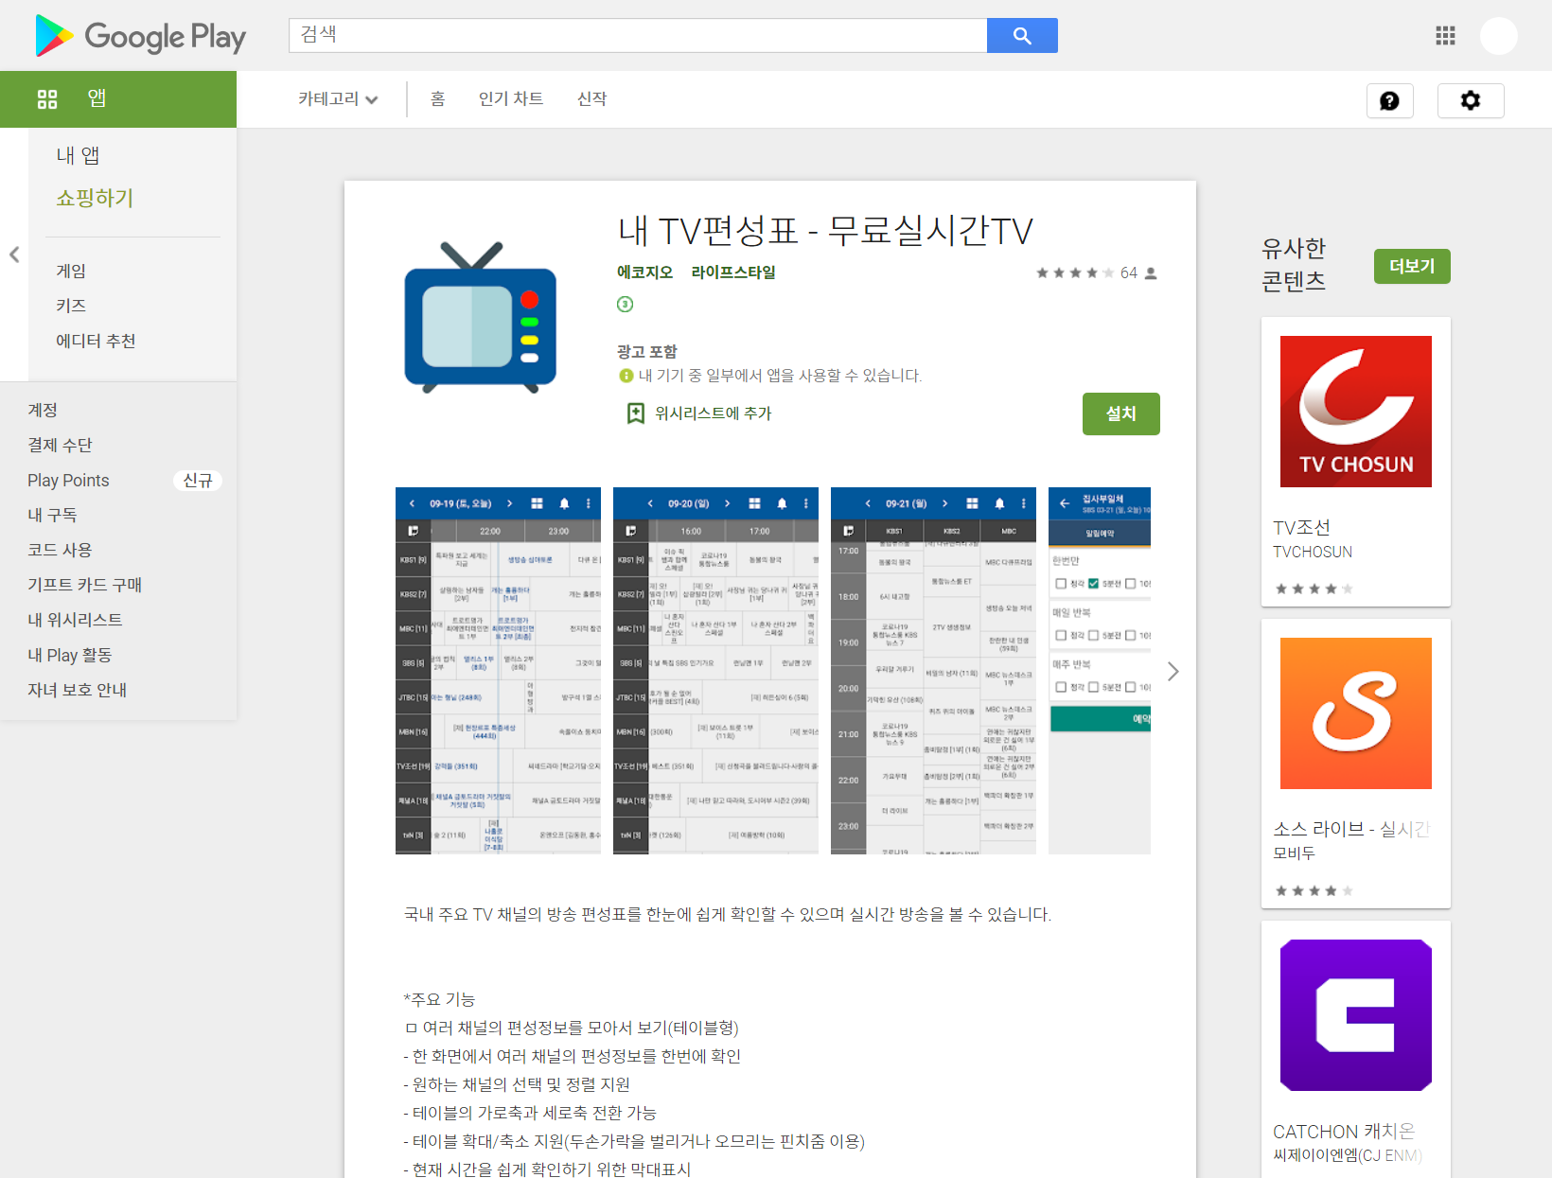Click the blue search magnifier button
This screenshot has width=1552, height=1178.
point(1022,36)
